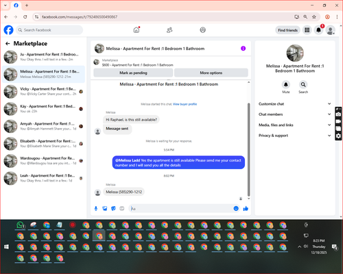Open the Home feed icon

(137, 30)
